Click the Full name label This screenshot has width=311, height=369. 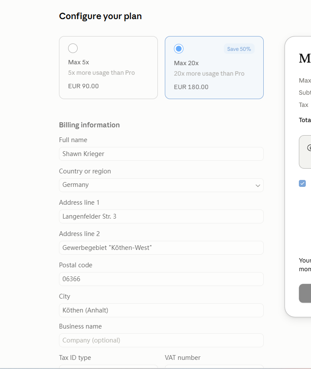73,140
